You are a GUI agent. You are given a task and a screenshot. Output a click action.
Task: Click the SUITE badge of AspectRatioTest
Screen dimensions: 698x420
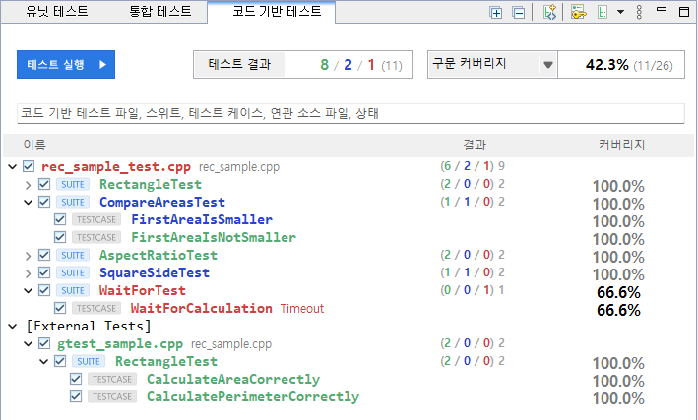pyautogui.click(x=73, y=255)
